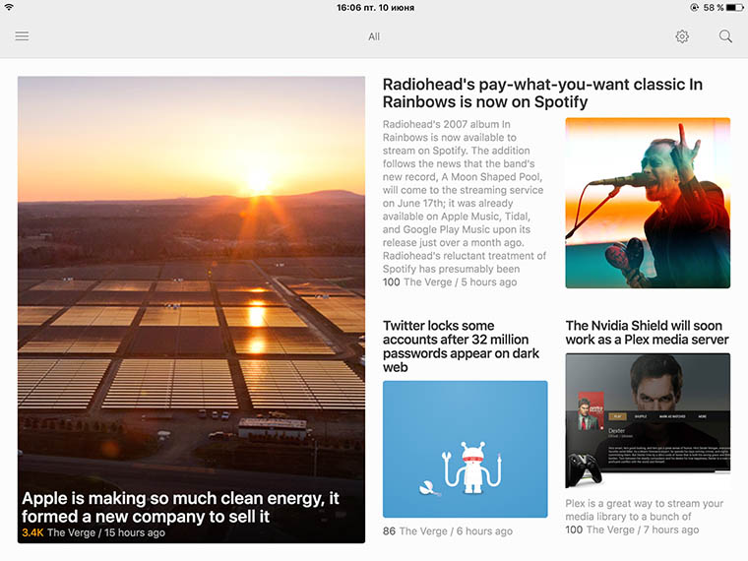
Task: Select the All feed title
Action: pos(374,36)
